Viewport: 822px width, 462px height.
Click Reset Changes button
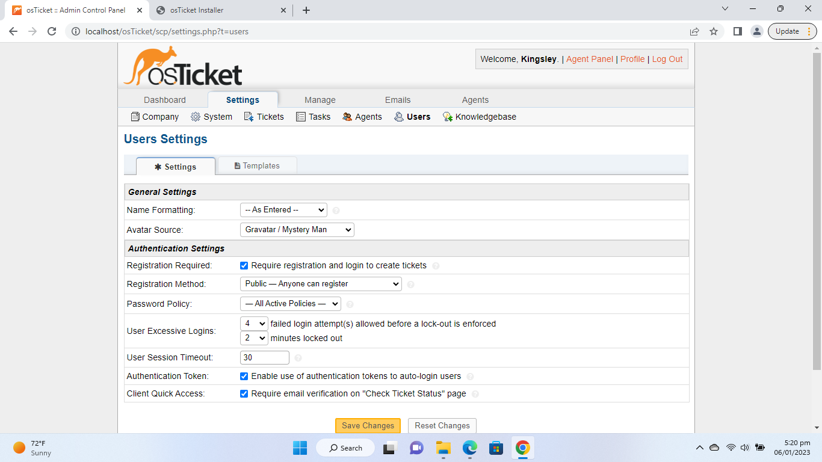click(442, 425)
